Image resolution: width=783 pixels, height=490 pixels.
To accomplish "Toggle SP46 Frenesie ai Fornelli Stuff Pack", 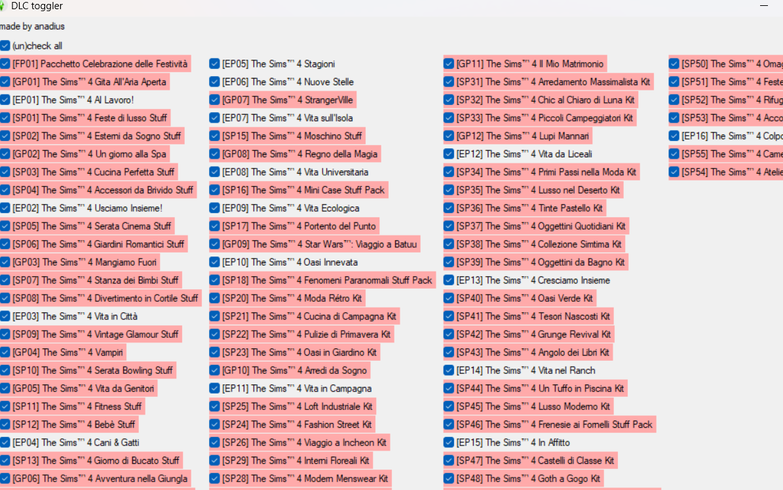I will coord(448,424).
